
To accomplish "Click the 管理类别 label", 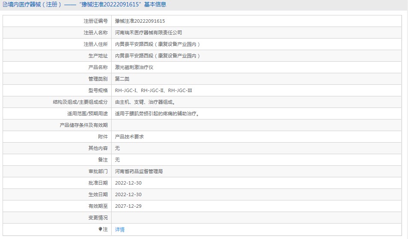I will coord(98,79).
